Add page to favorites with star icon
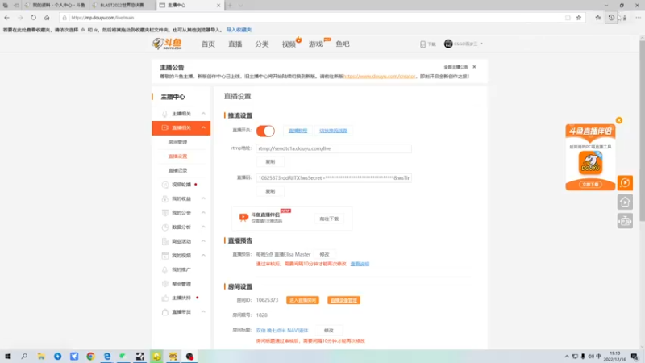The width and height of the screenshot is (645, 363). tap(579, 18)
